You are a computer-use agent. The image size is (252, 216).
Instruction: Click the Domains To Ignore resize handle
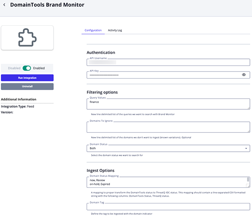coord(249,132)
